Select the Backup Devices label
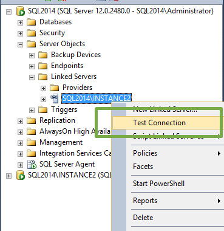This screenshot has width=224, height=231. (76, 55)
